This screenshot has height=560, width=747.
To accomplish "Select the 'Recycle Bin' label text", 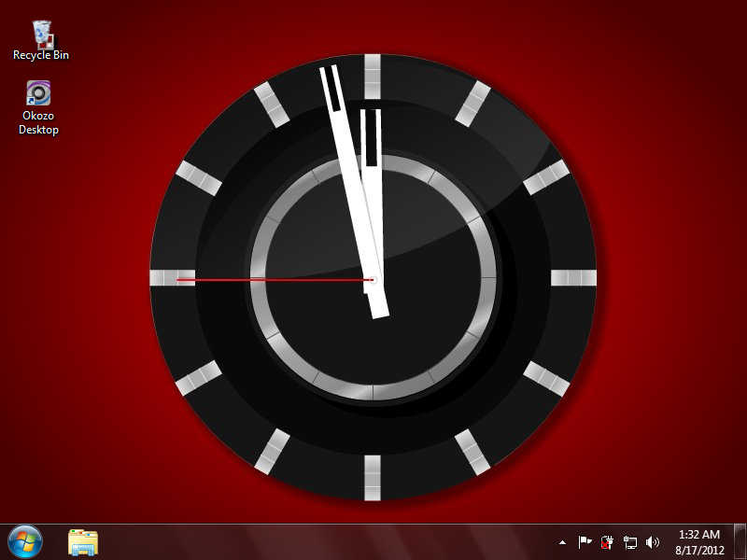I will [41, 55].
